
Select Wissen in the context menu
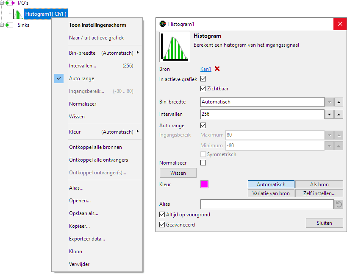[97, 117]
